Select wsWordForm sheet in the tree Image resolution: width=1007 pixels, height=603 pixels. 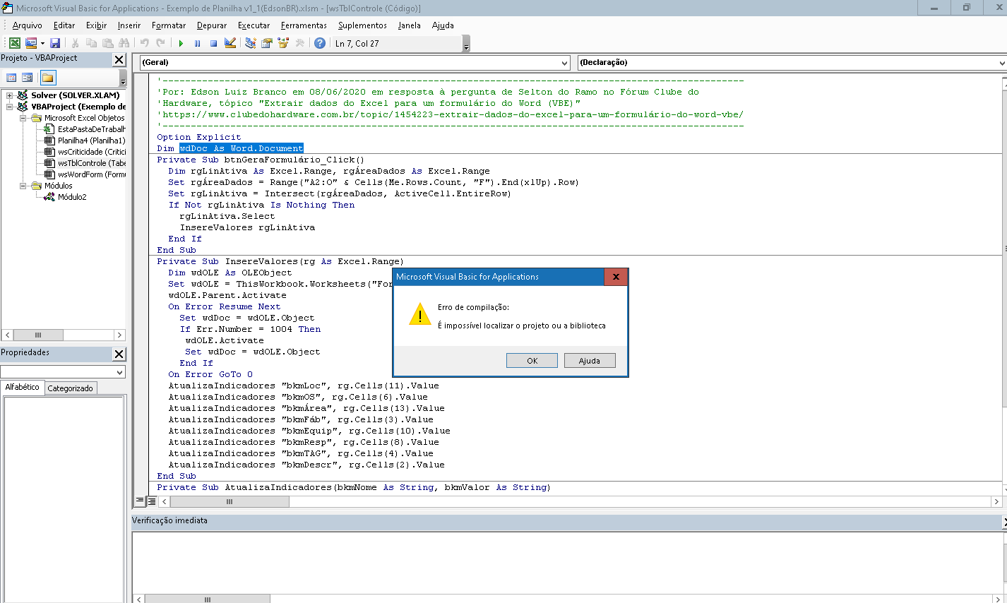point(91,174)
